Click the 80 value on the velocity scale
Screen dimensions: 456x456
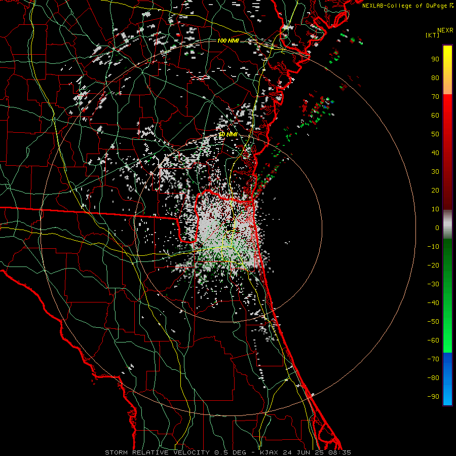point(435,78)
